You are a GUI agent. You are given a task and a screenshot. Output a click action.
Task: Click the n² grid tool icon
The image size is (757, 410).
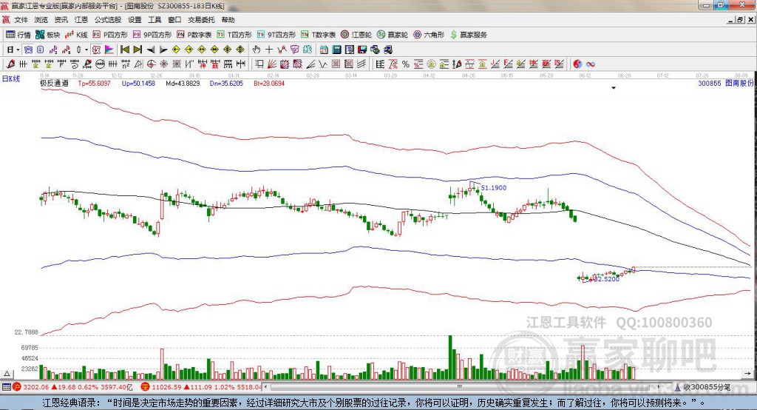click(126, 64)
